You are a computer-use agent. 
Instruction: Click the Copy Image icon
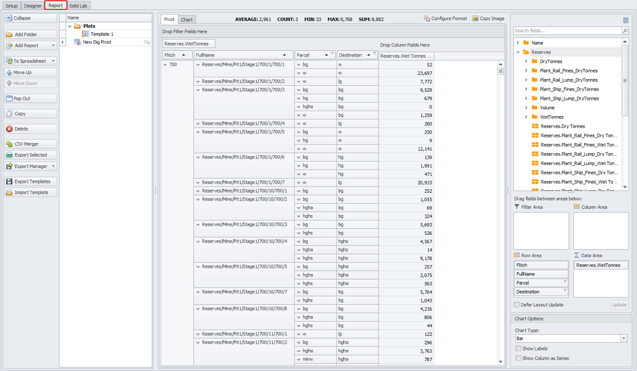tap(475, 19)
